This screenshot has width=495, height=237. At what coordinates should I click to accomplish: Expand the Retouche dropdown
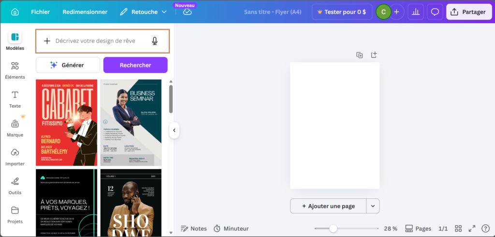tap(143, 12)
